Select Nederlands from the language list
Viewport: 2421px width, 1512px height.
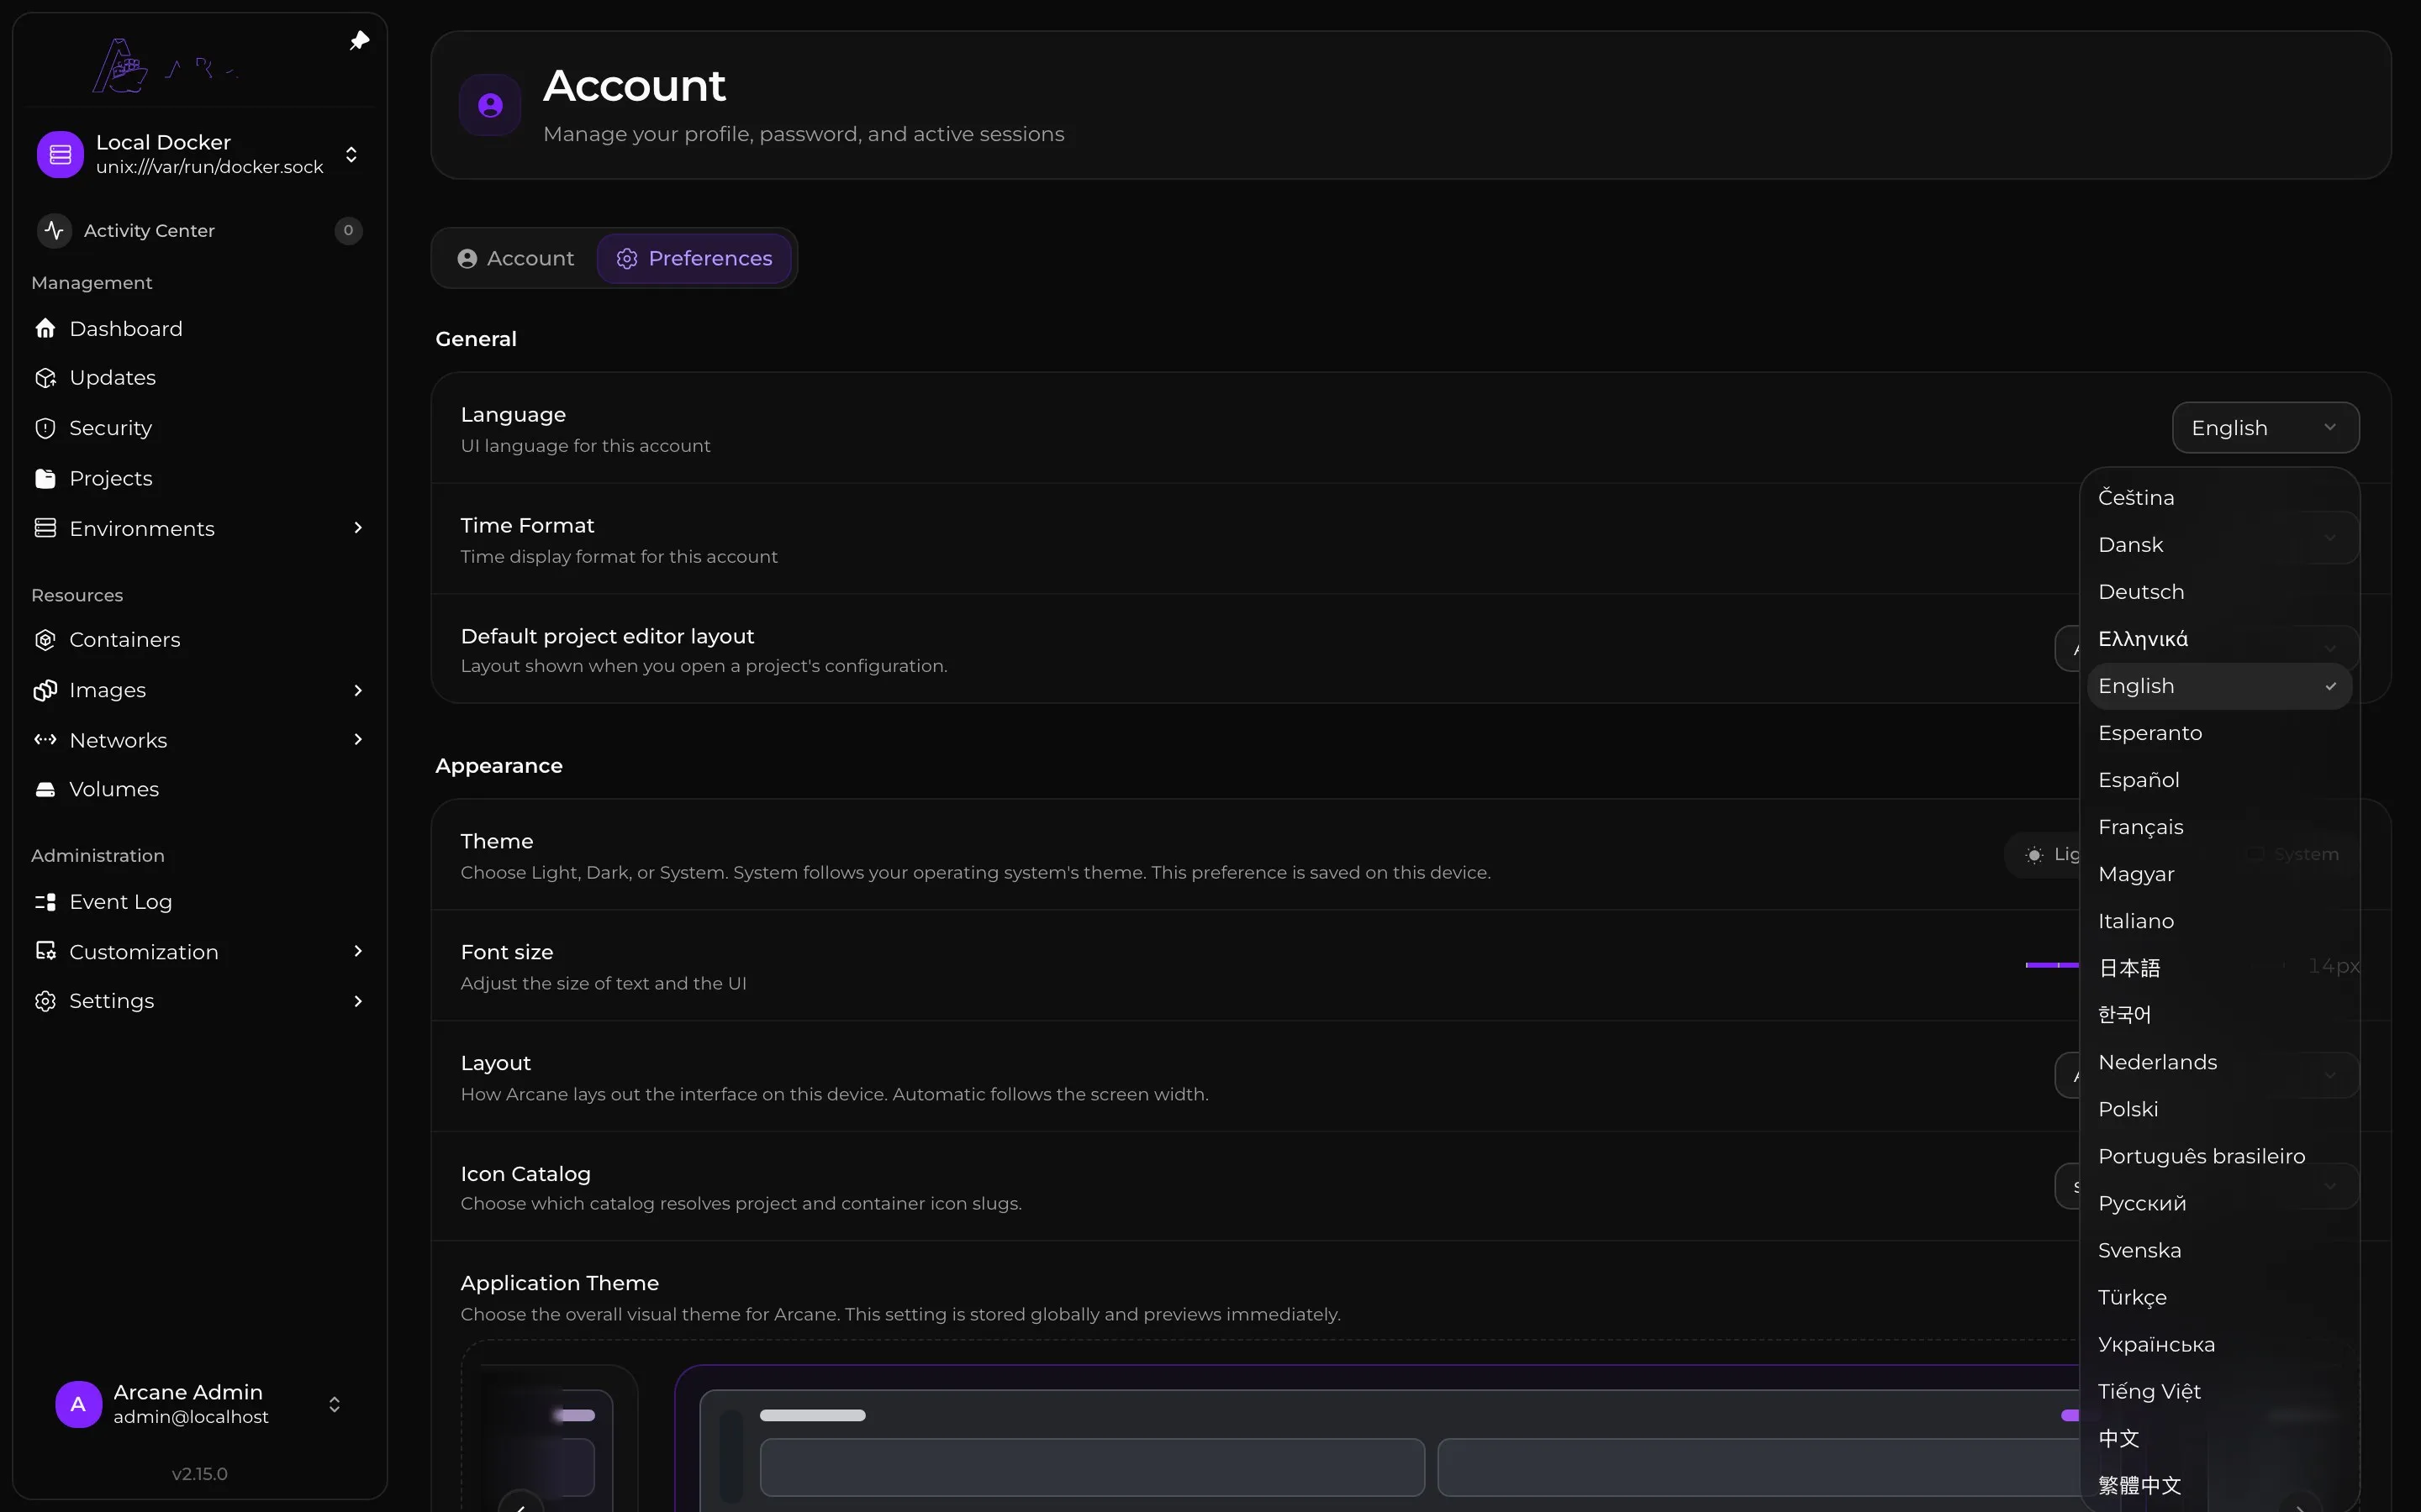(2219, 1062)
